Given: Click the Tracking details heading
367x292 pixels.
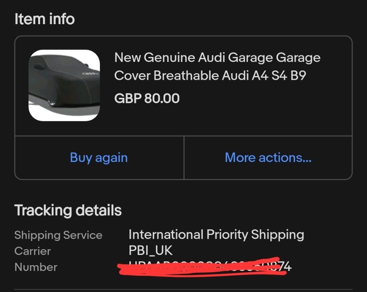Looking at the screenshot, I should point(68,211).
